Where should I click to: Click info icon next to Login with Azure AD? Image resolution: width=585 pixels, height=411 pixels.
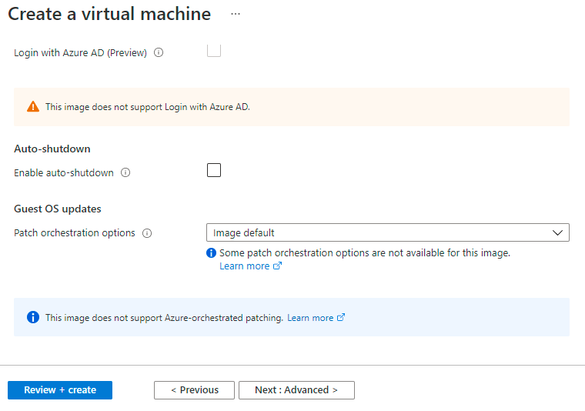[159, 53]
